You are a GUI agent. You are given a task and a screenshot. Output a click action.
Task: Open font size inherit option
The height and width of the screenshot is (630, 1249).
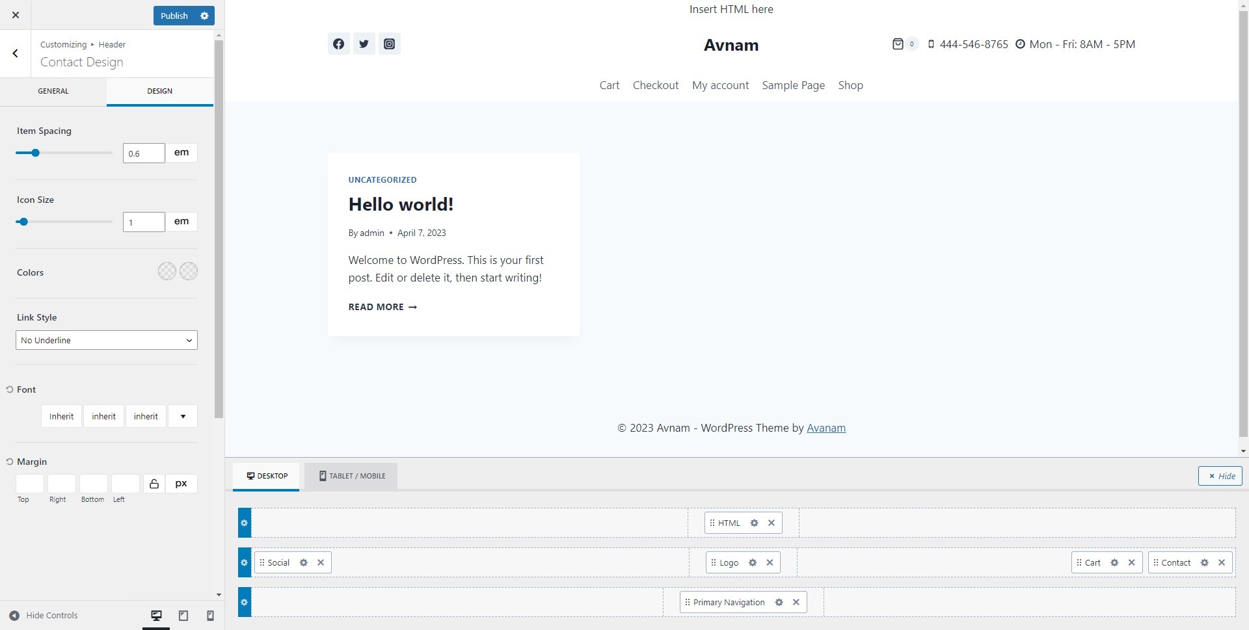pyautogui.click(x=103, y=416)
